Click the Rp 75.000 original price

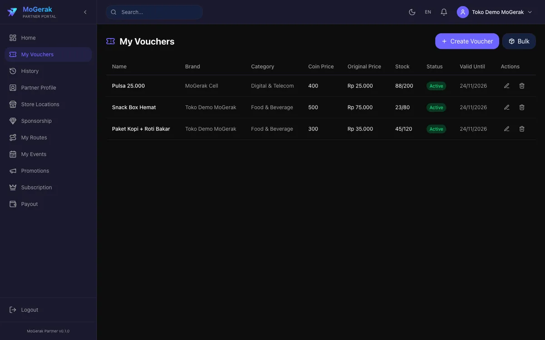[x=360, y=107]
